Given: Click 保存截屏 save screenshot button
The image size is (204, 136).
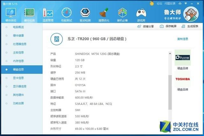Looking at the screenshot, I should pos(168,26).
